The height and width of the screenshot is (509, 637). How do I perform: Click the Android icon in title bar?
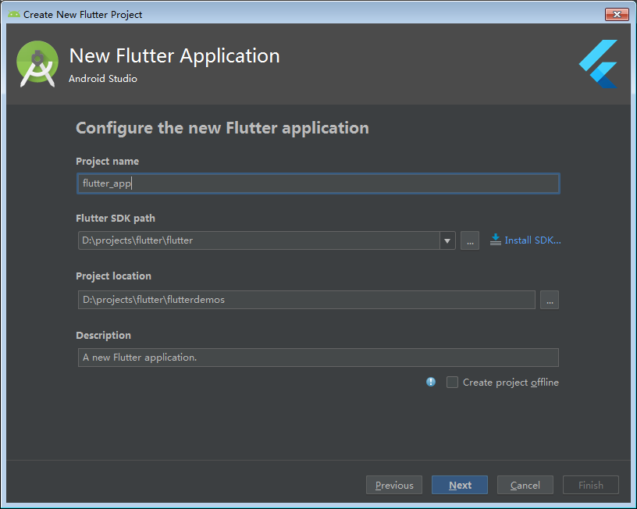[x=14, y=15]
